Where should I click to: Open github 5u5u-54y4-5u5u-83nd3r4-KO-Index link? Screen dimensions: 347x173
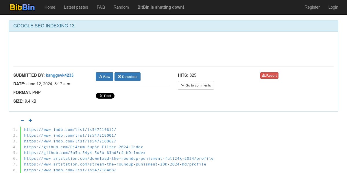point(85,153)
